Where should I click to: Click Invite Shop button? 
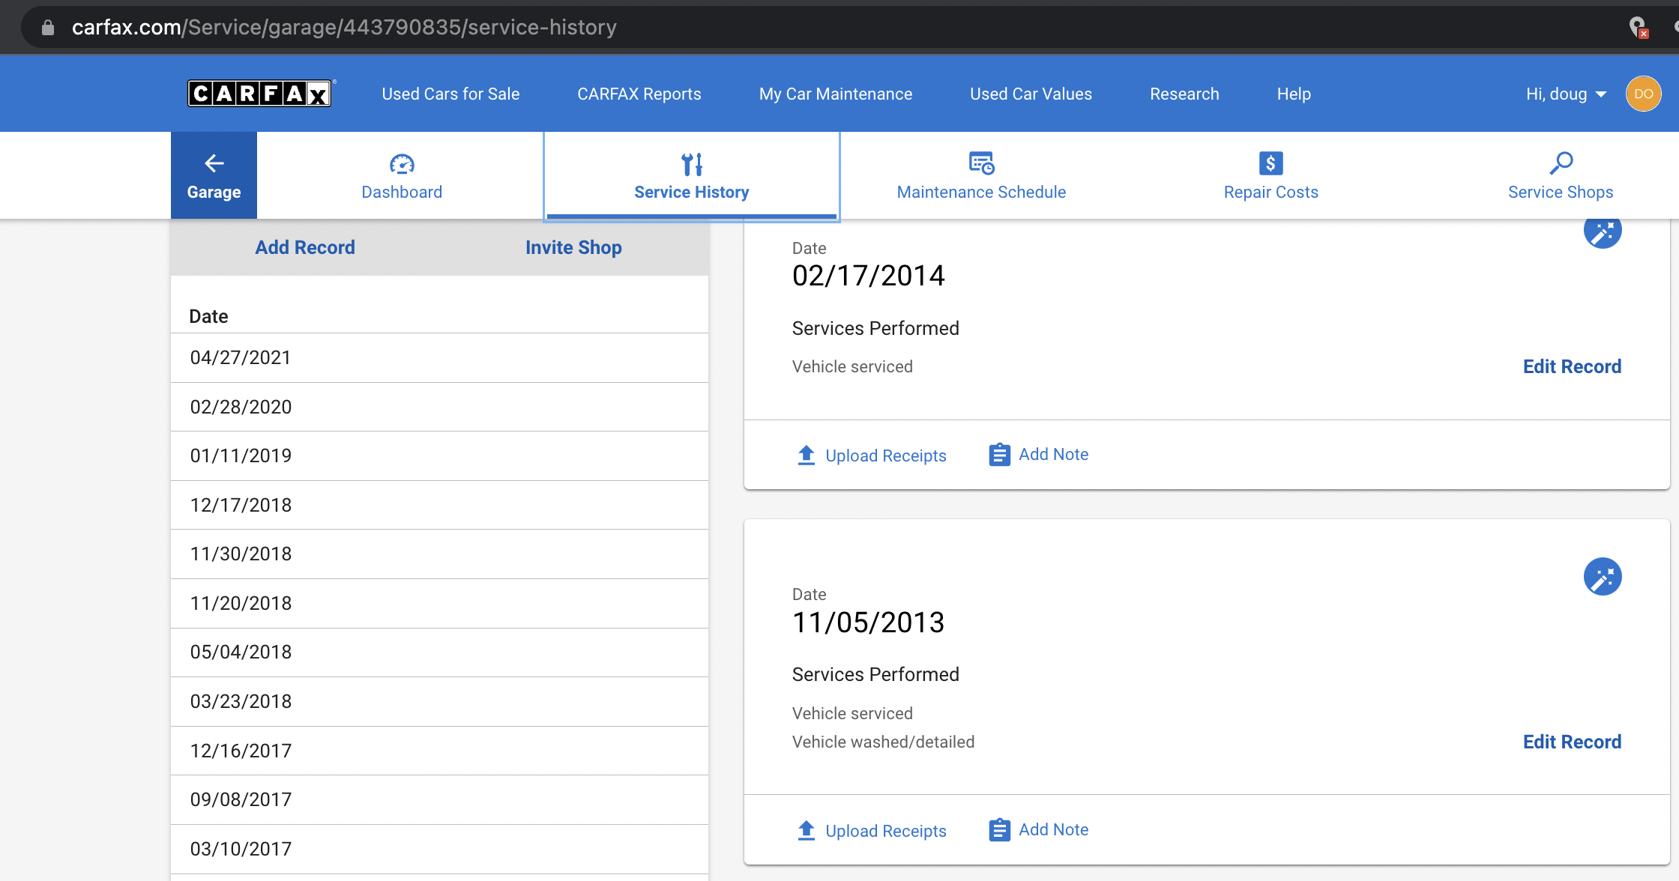(573, 248)
